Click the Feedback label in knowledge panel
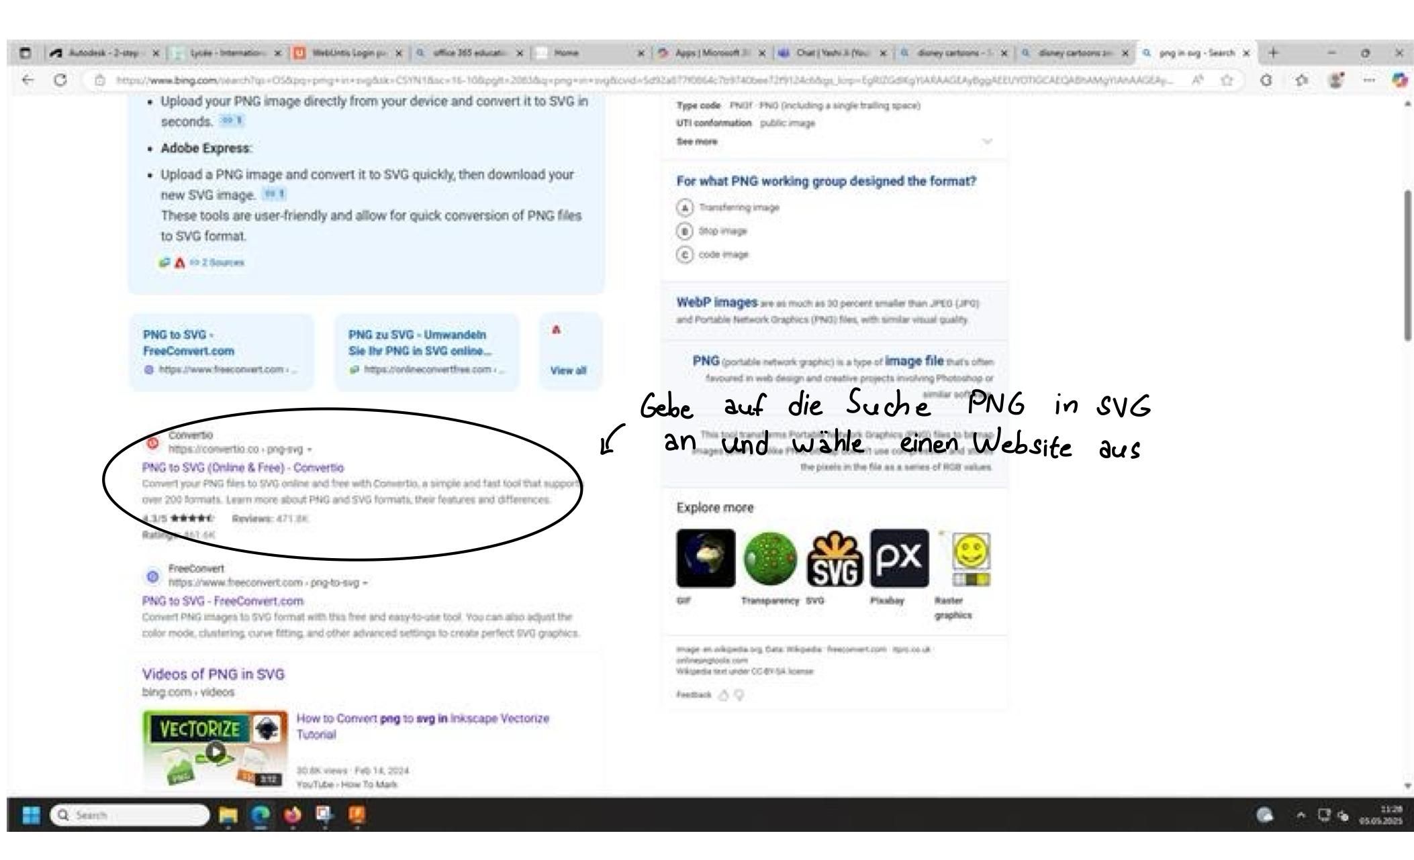The image size is (1414, 860). [x=694, y=695]
